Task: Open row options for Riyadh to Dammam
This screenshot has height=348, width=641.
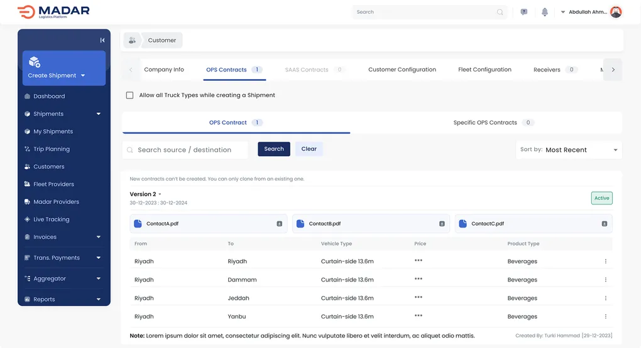Action: point(606,280)
